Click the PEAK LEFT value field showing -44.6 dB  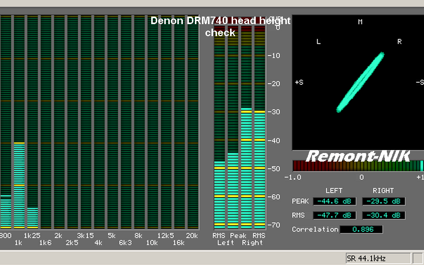334,201
